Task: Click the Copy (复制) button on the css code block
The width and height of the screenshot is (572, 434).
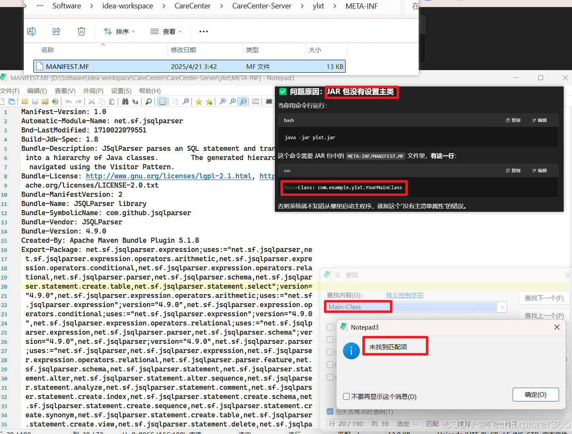Action: [513, 170]
